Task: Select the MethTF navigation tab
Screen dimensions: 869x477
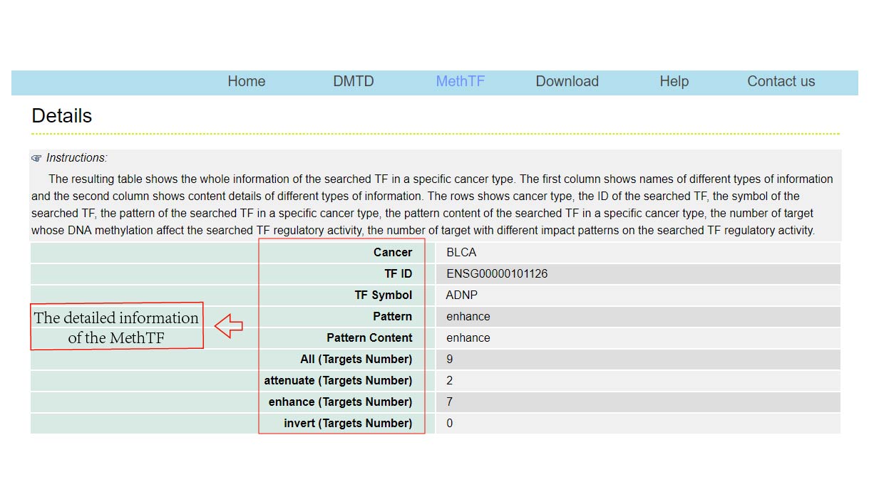Action: [460, 81]
